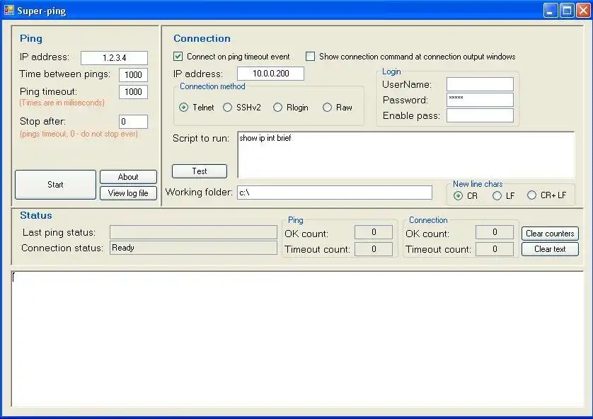This screenshot has width=593, height=419.
Task: Click the Script to run text area
Action: (406, 155)
